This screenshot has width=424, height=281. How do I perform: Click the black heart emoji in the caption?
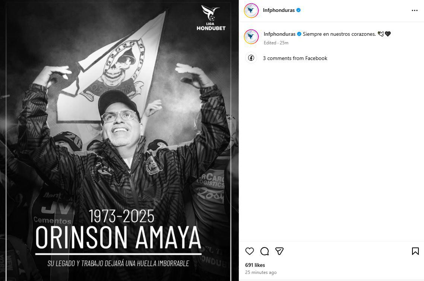388,34
